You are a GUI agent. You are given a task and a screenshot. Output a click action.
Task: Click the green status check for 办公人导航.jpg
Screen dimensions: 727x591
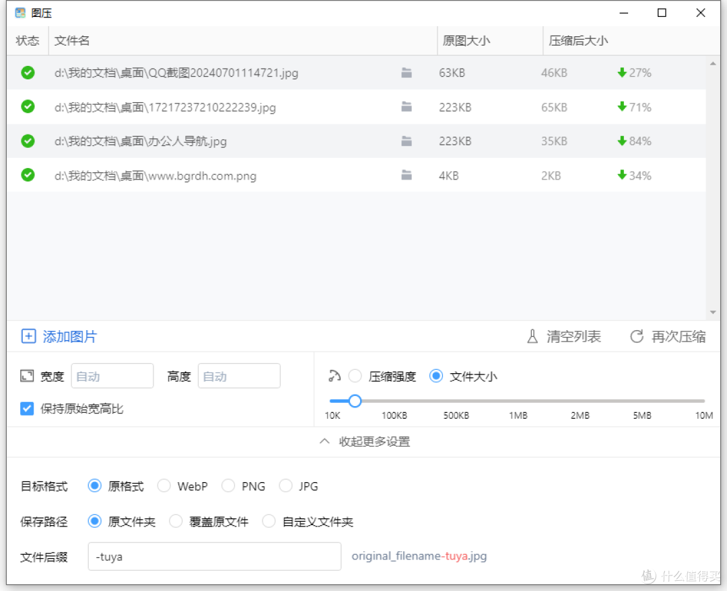click(x=28, y=141)
